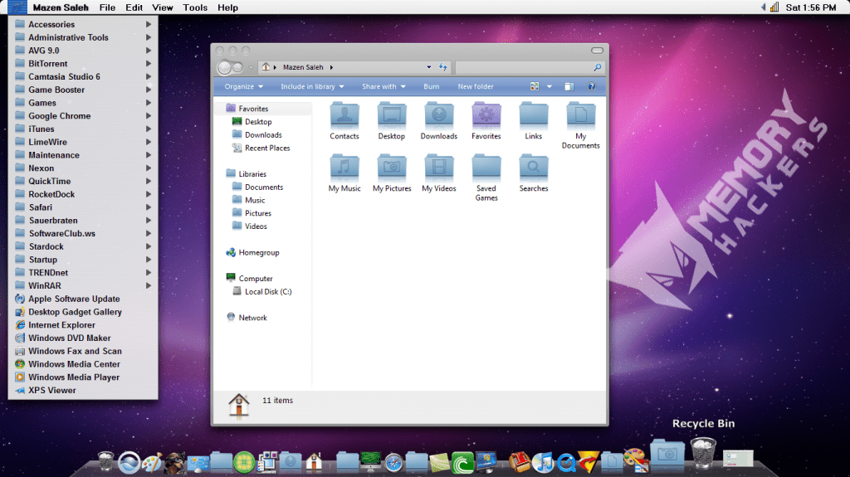850x477 pixels.
Task: Click the QuickTime icon in dock
Action: pyautogui.click(x=566, y=463)
